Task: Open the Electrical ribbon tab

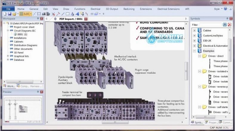Action: [95, 9]
